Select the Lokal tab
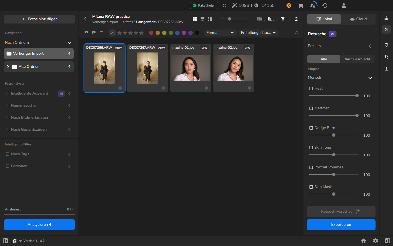Image resolution: width=393 pixels, height=246 pixels. click(324, 19)
